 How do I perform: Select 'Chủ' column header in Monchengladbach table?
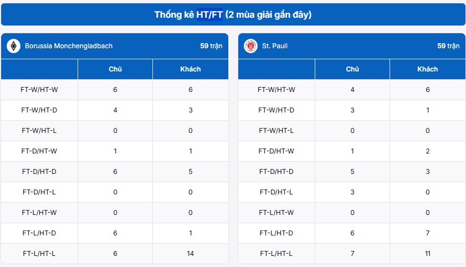(115, 69)
